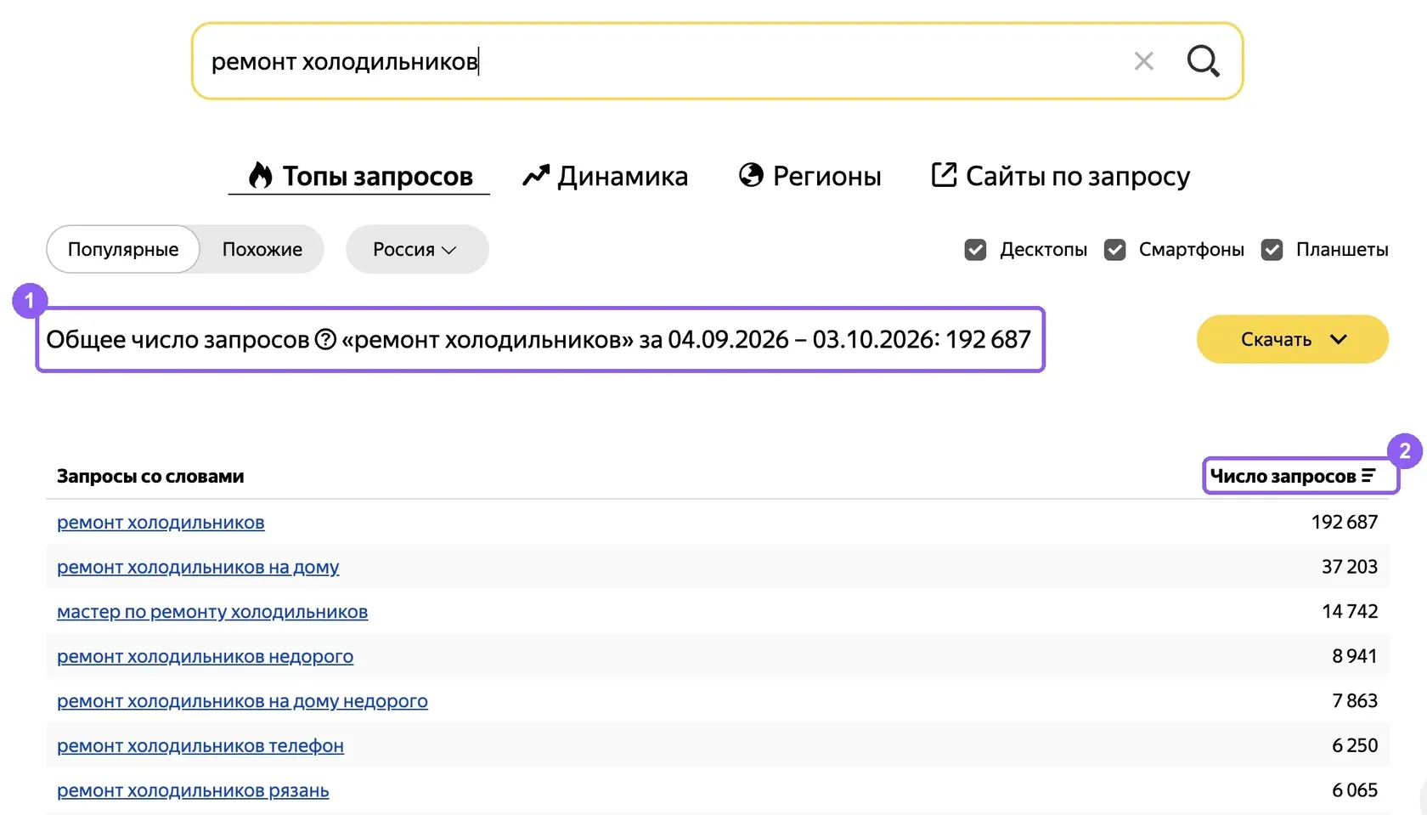Open the ремонт холодильников на дому недорого link
This screenshot has width=1427, height=815.
coord(242,701)
